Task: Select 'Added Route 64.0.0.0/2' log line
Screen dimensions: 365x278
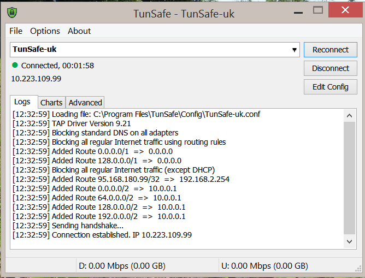Action: coord(97,198)
